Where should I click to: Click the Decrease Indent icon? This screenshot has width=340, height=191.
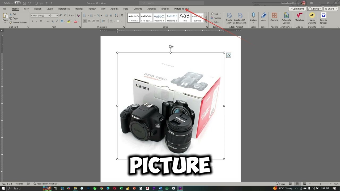(107, 15)
